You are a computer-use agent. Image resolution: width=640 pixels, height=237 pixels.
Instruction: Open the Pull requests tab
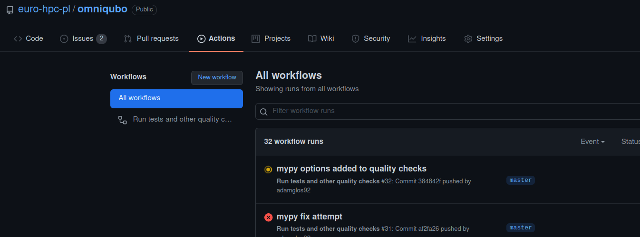click(x=151, y=38)
